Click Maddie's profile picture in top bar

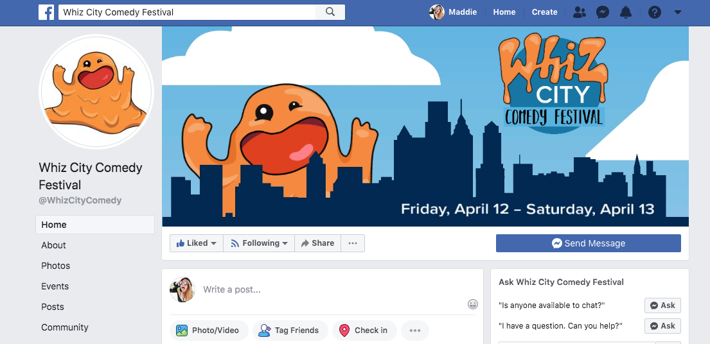click(436, 12)
